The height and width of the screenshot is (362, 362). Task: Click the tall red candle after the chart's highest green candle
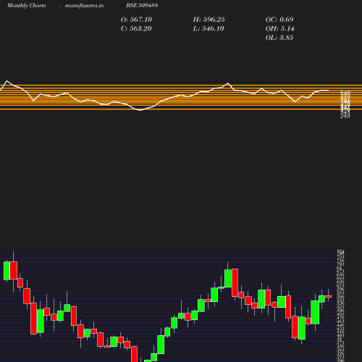235,282
